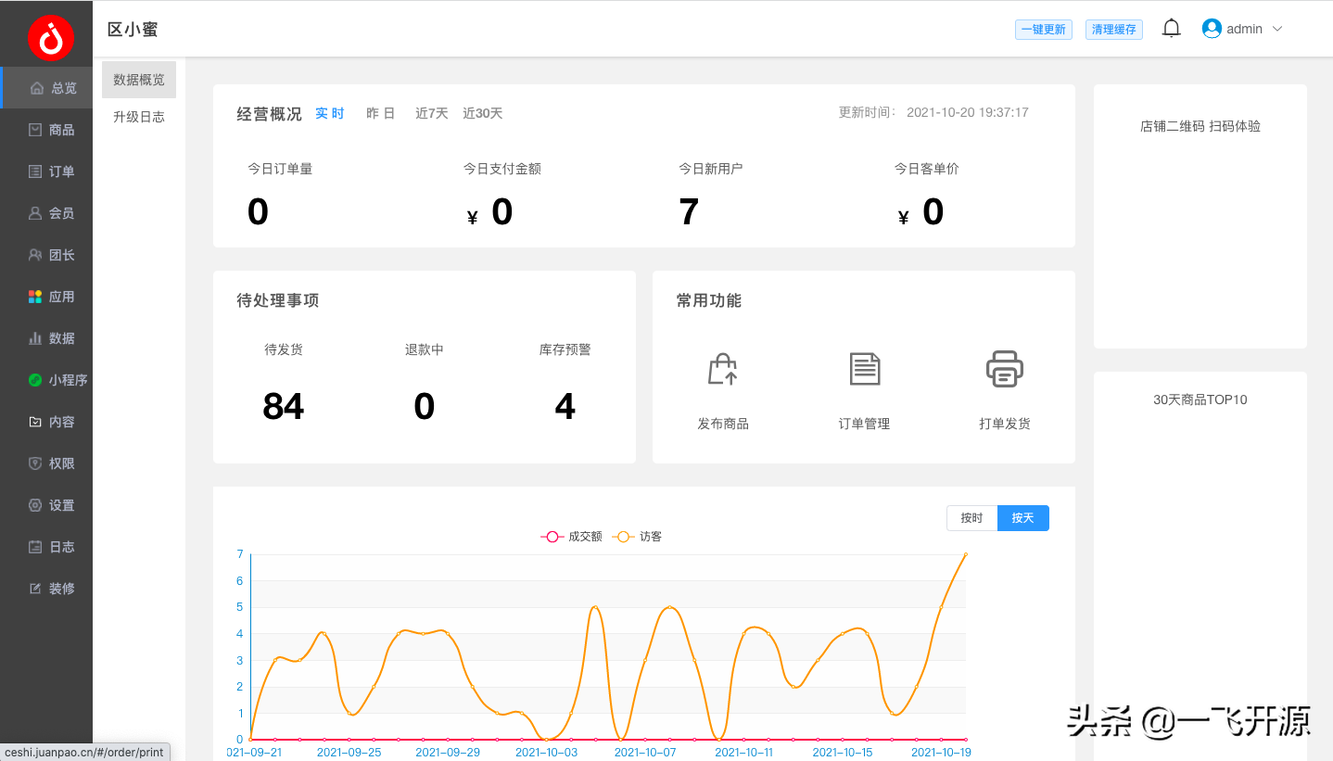
Task: Expand the admin account dropdown arrow
Action: (1277, 29)
